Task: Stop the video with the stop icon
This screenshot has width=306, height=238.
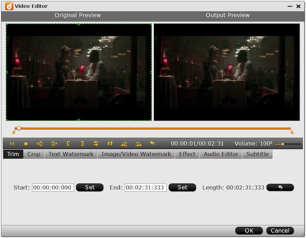Action: pos(26,144)
